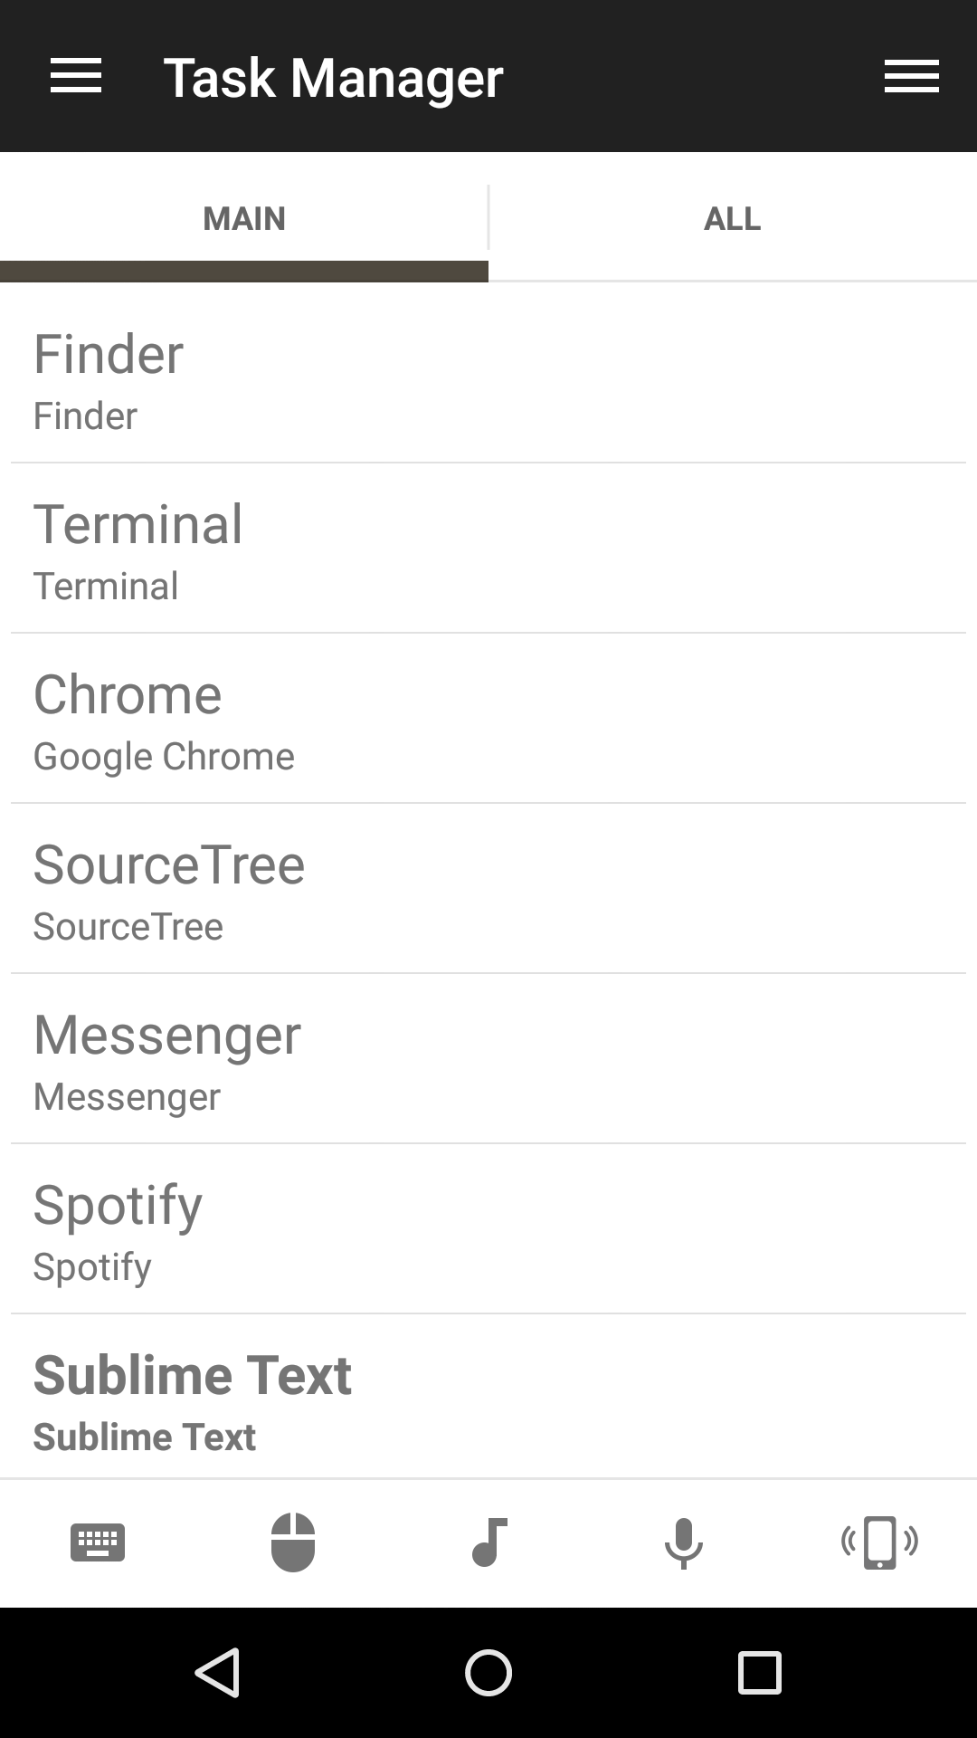Viewport: 977px width, 1738px height.
Task: Open Android recent apps square button
Action: click(759, 1672)
